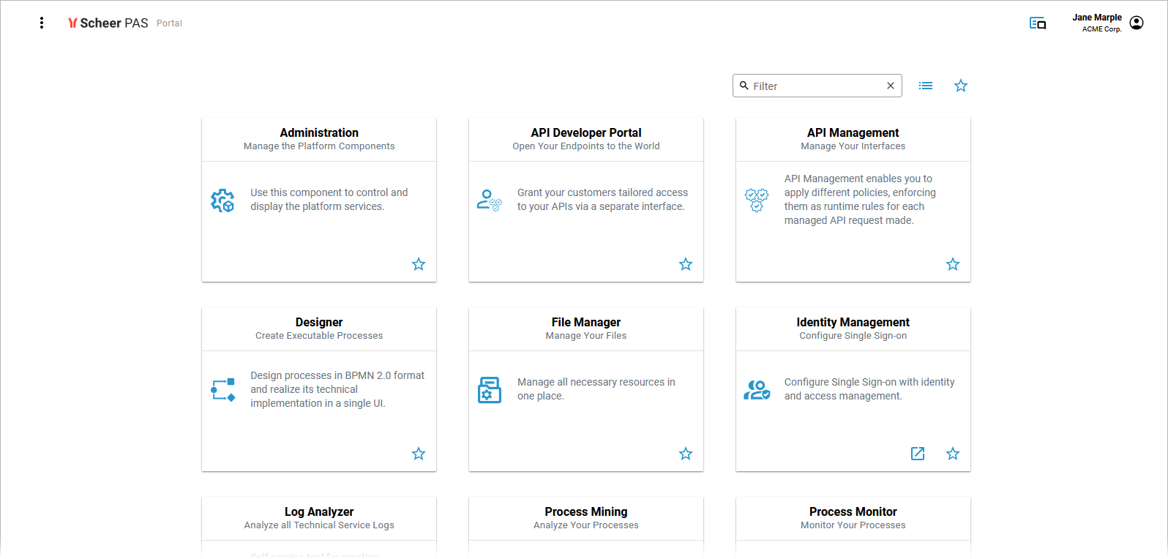Switch to list view layout
Screen dimensions: 1168x559
[926, 86]
